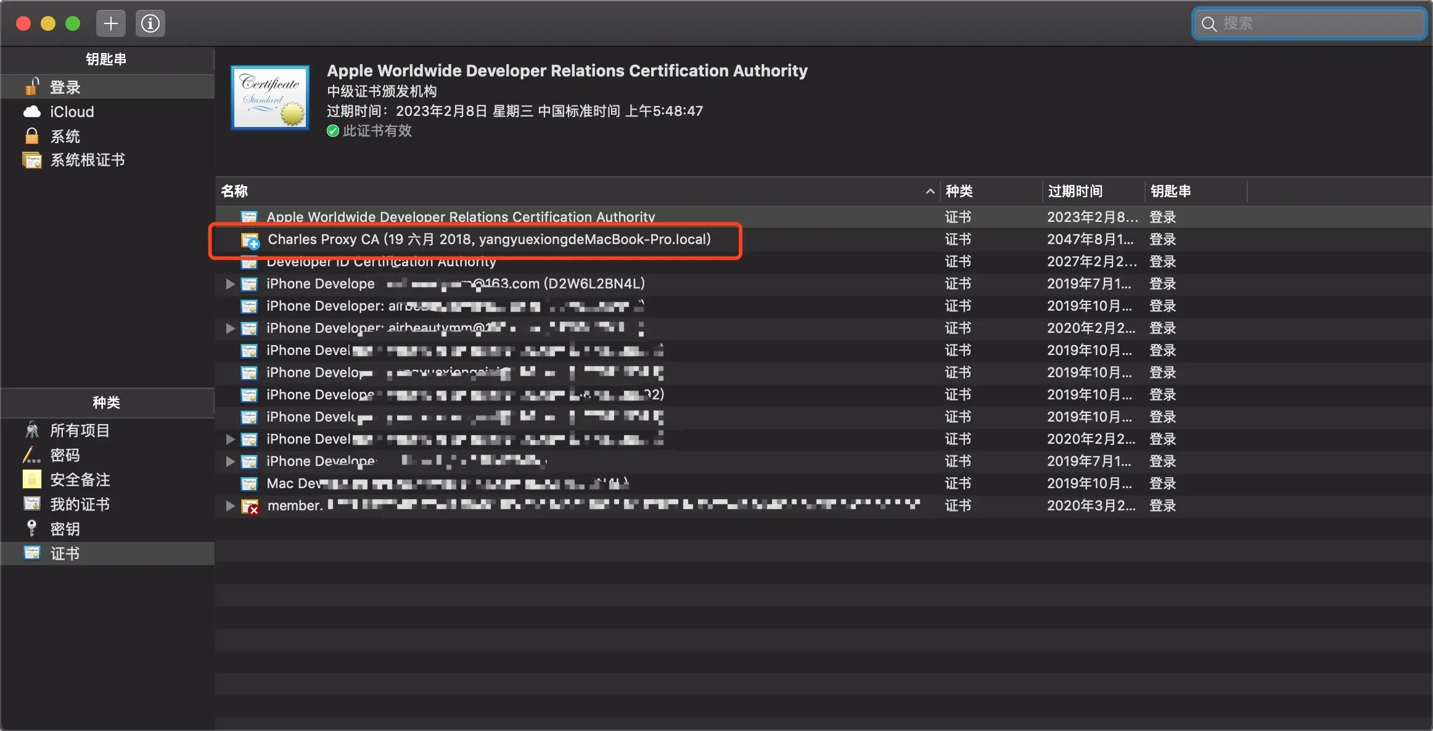This screenshot has height=731, width=1433.
Task: Expand the member certificate disclosure triangle
Action: click(x=230, y=506)
